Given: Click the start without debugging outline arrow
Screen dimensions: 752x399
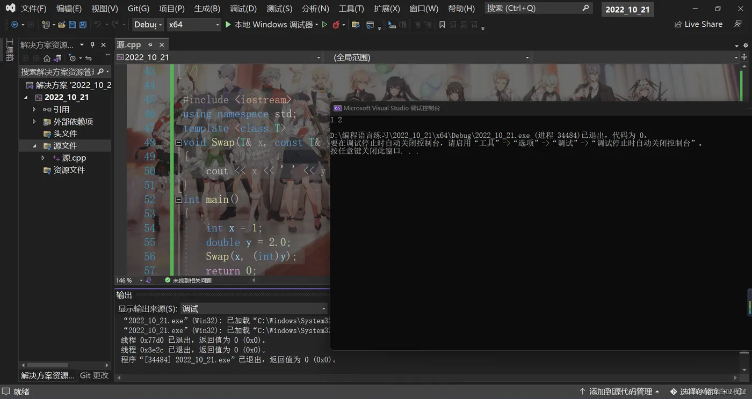Looking at the screenshot, I should tap(324, 25).
